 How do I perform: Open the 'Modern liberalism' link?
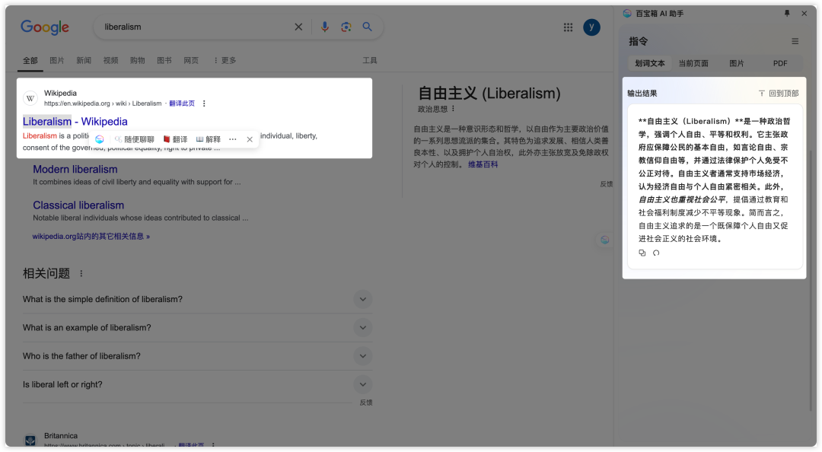(x=75, y=170)
